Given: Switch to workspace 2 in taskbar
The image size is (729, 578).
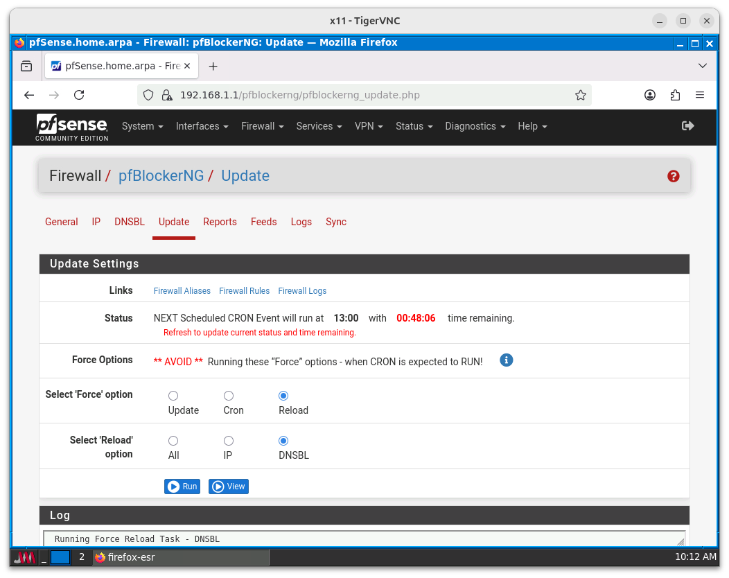Looking at the screenshot, I should click(82, 557).
